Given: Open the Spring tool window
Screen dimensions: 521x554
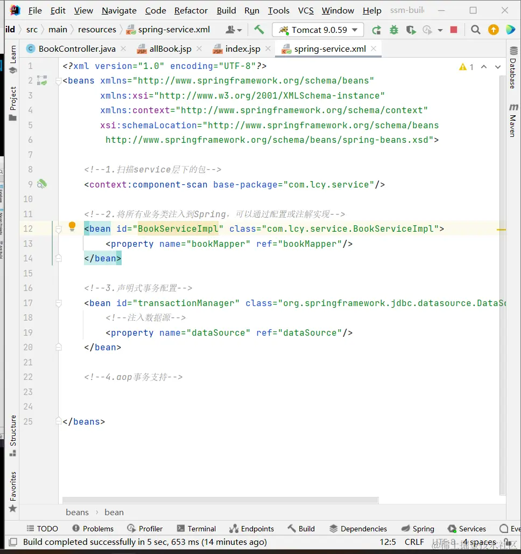Looking at the screenshot, I should pyautogui.click(x=418, y=529).
